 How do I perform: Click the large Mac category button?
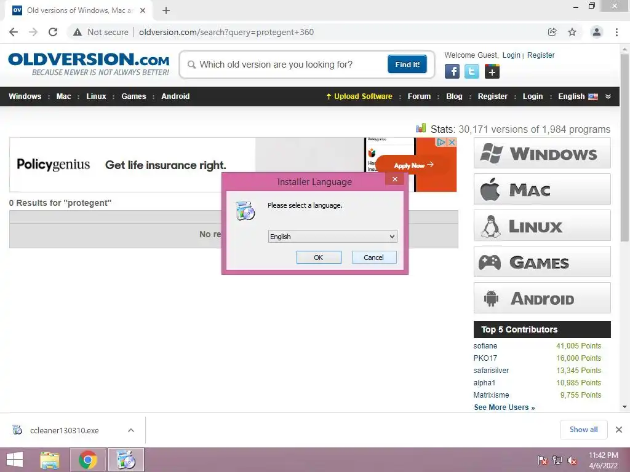click(x=542, y=189)
